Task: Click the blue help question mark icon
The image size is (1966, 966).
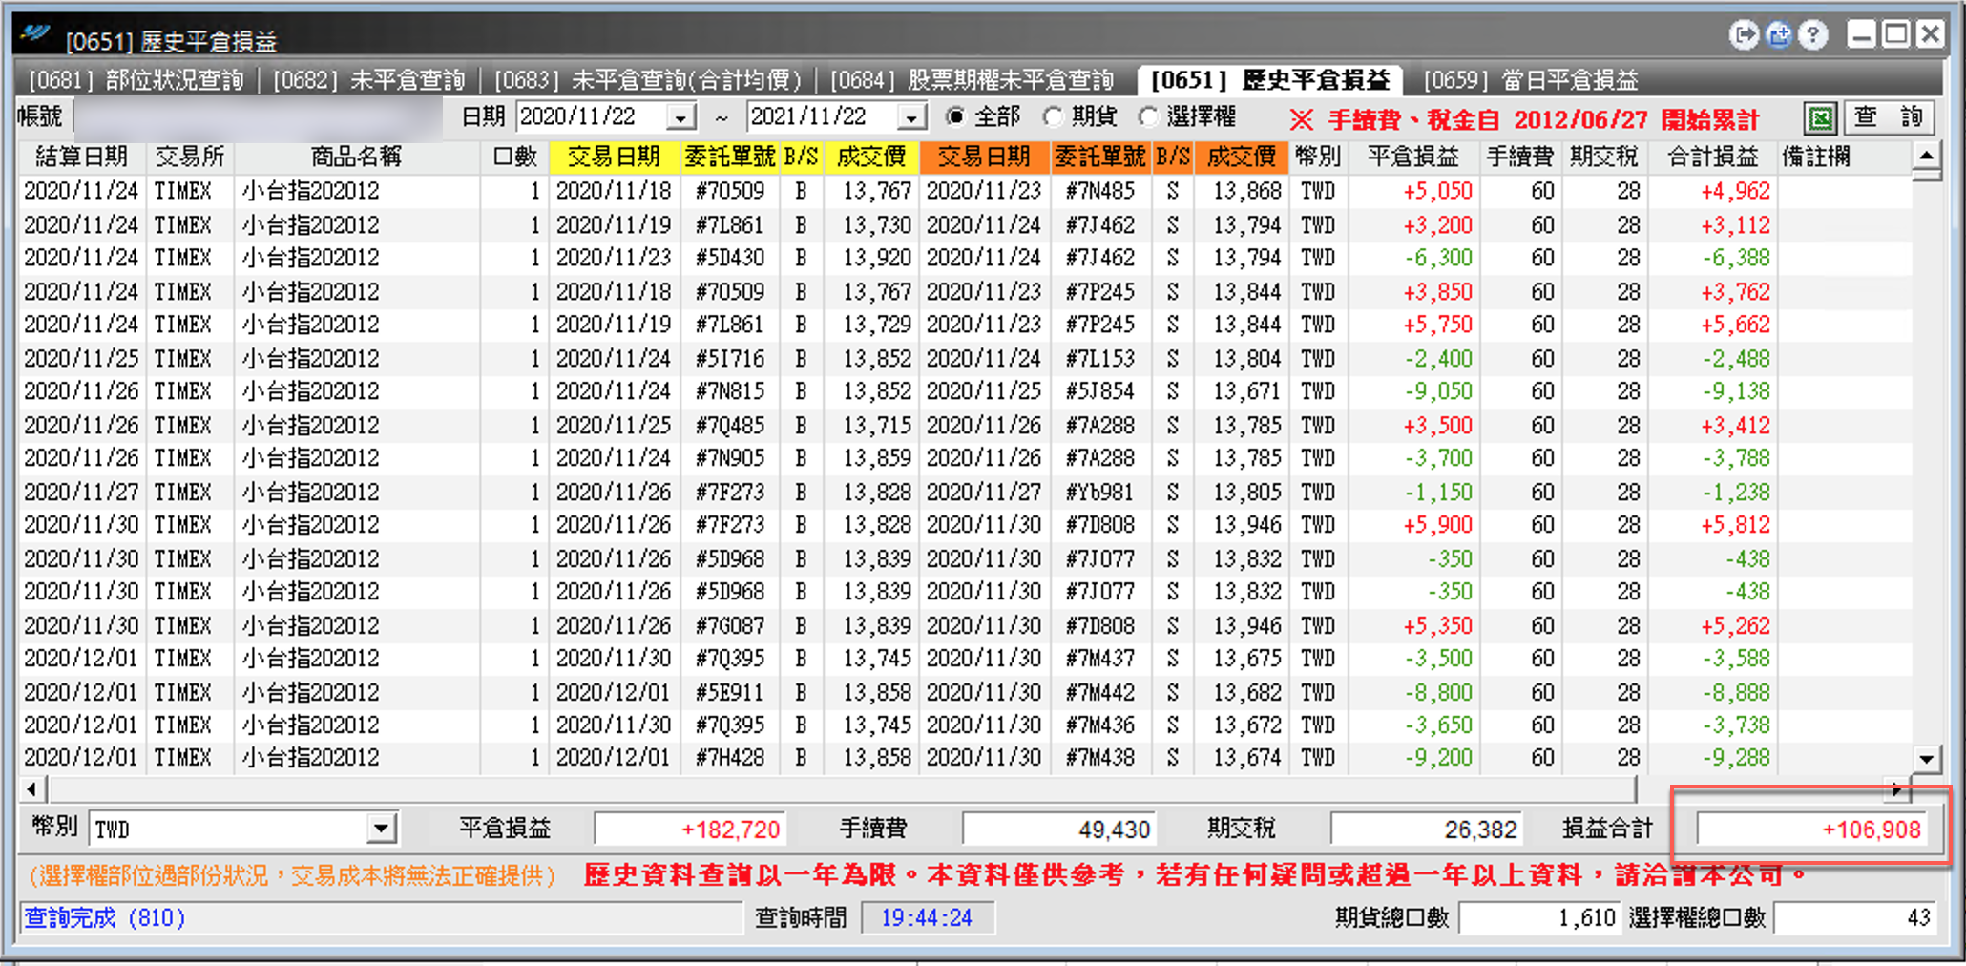Action: point(1812,36)
